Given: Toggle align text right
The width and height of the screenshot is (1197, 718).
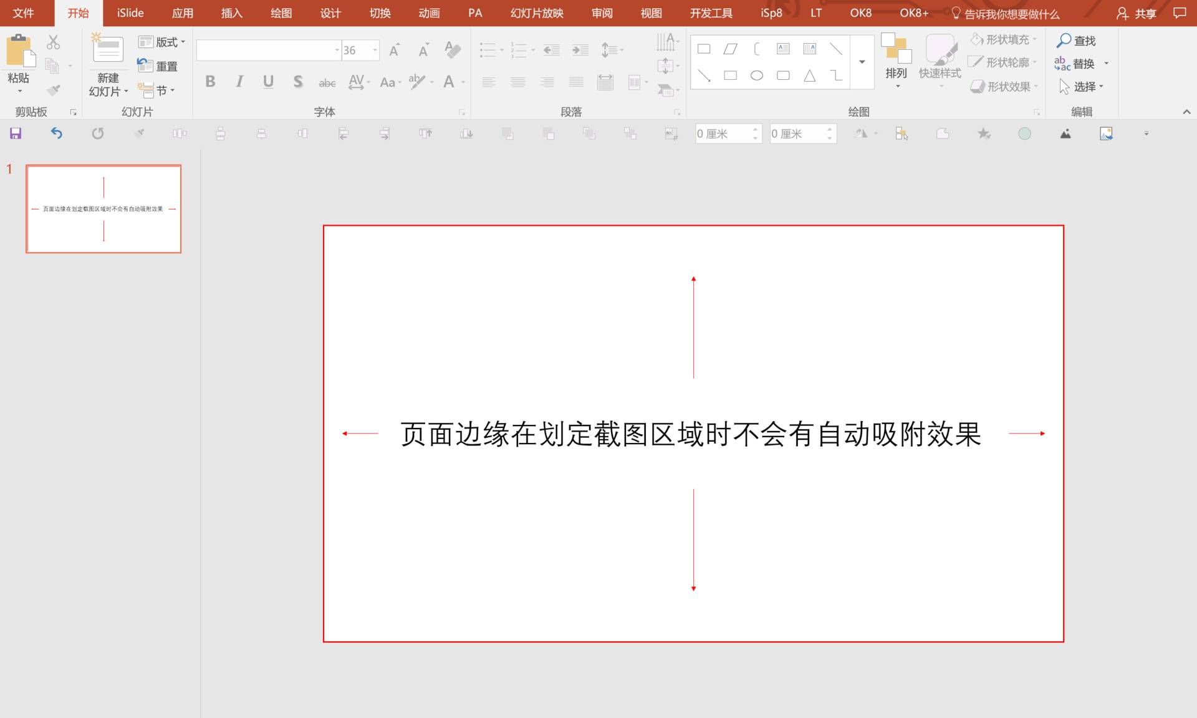Looking at the screenshot, I should point(547,82).
